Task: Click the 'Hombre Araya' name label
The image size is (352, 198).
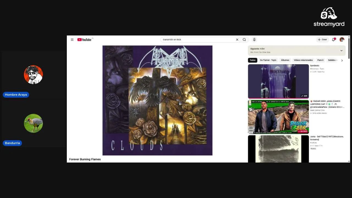Action: click(x=16, y=95)
